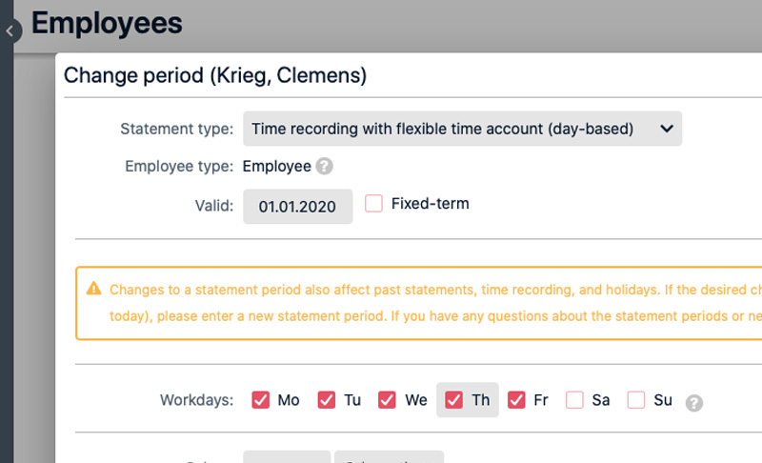
Task: Check the Sunday workday checkbox
Action: click(636, 400)
